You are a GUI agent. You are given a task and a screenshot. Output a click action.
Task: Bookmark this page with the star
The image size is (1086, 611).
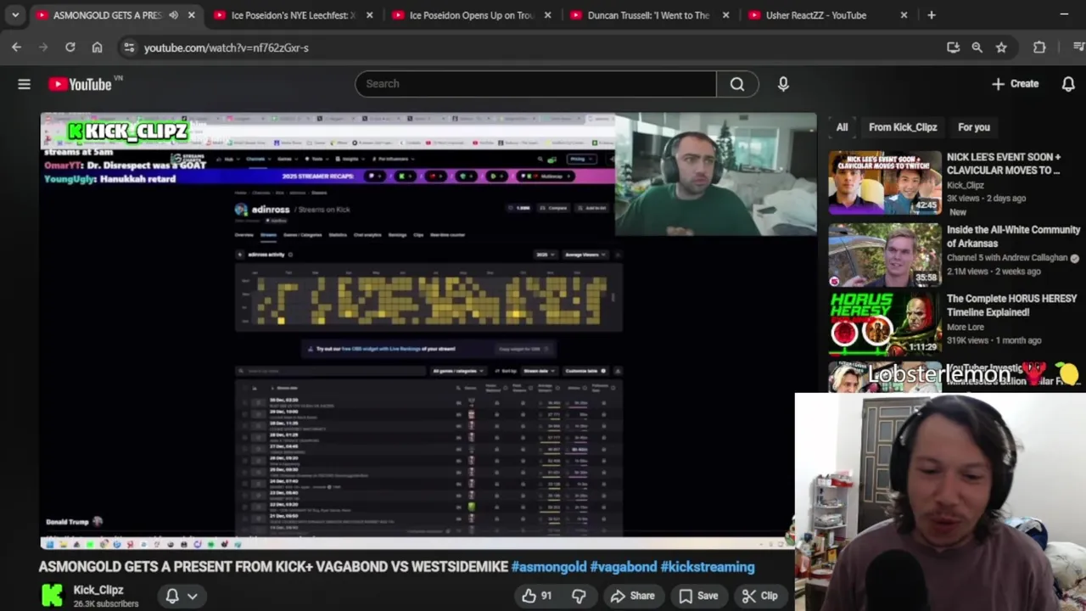point(1001,48)
